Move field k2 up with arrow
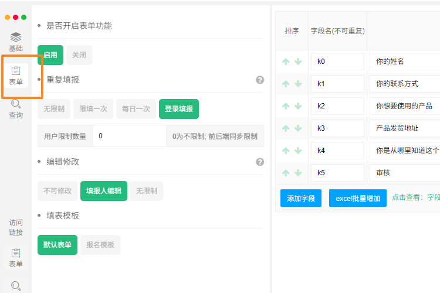440x293 pixels. point(286,106)
